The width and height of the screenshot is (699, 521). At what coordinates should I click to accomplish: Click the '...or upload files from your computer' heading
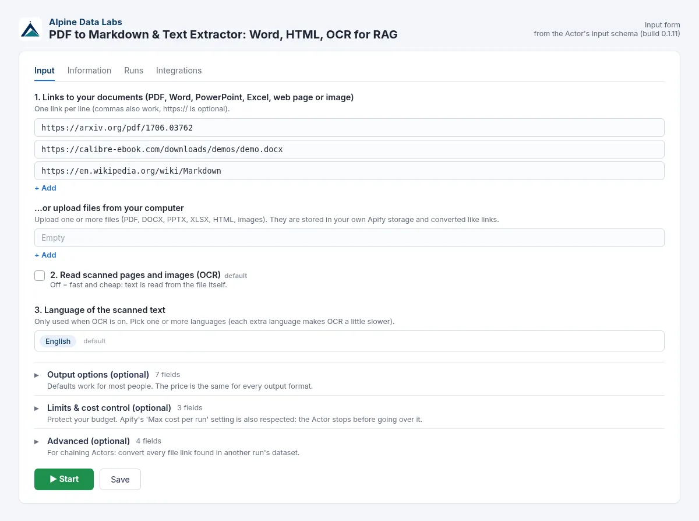click(109, 208)
